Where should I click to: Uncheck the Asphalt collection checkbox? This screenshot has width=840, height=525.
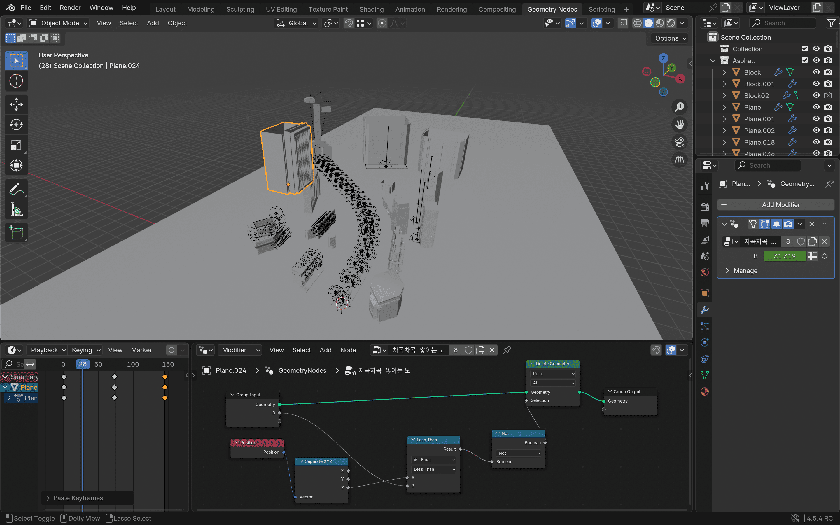click(804, 60)
